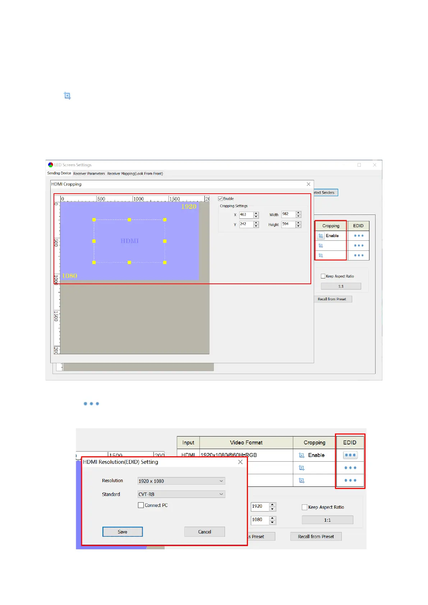Image resolution: width=428 pixels, height=605 pixels.
Task: Click the Cropping column header in upper window
Action: pyautogui.click(x=331, y=226)
